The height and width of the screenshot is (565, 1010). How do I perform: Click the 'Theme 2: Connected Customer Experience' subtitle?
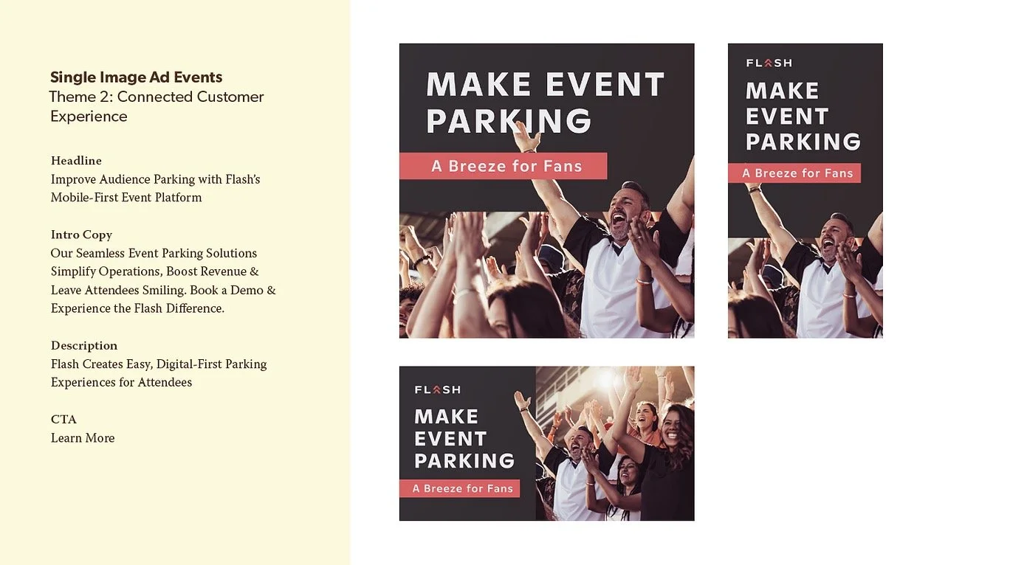[157, 106]
